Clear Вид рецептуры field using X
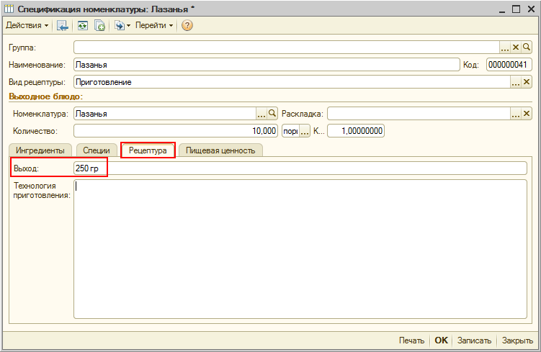The image size is (541, 352). click(527, 82)
